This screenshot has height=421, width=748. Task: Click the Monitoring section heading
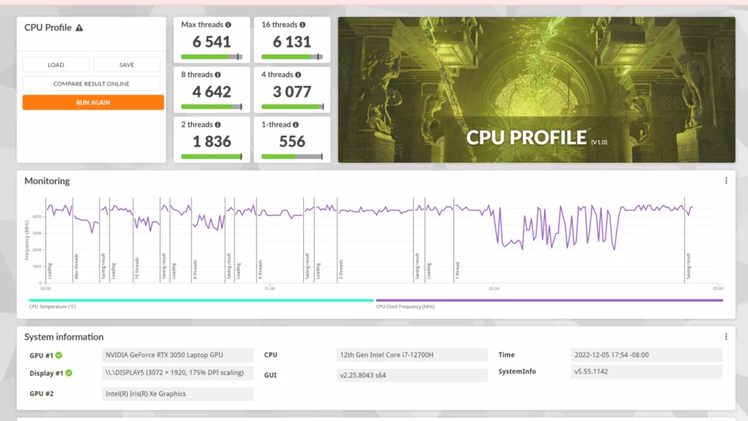(47, 181)
